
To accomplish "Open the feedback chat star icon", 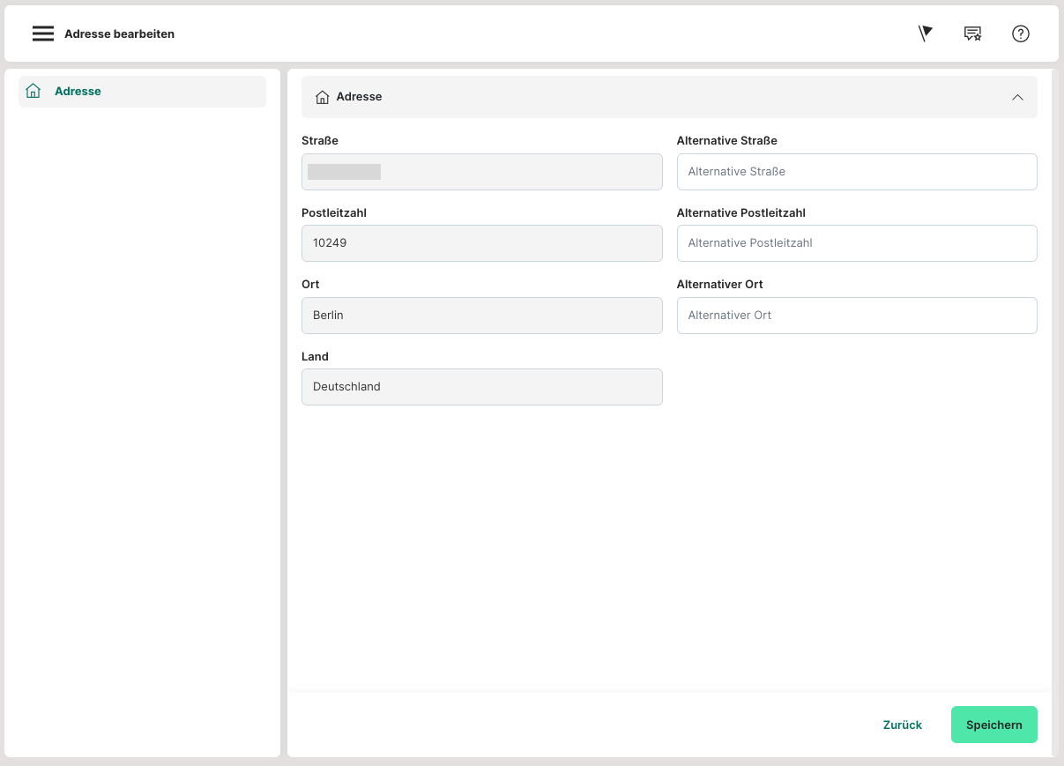I will pos(972,33).
